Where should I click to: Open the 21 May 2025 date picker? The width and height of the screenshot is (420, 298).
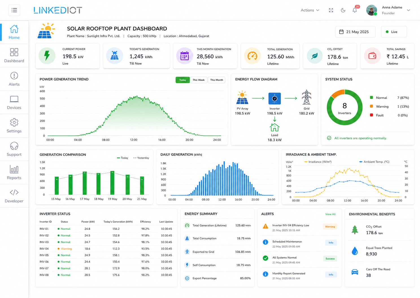pyautogui.click(x=355, y=32)
